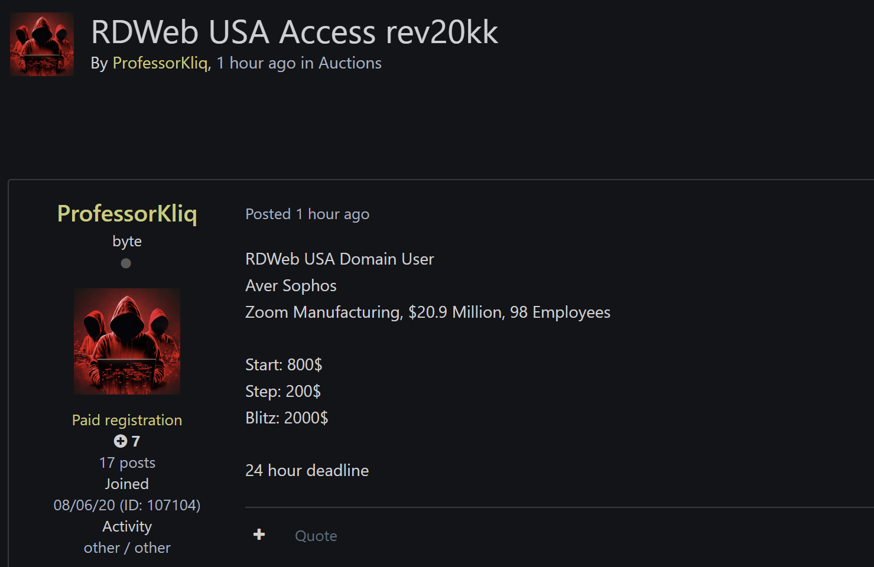Click the Quote link to reply

click(316, 536)
